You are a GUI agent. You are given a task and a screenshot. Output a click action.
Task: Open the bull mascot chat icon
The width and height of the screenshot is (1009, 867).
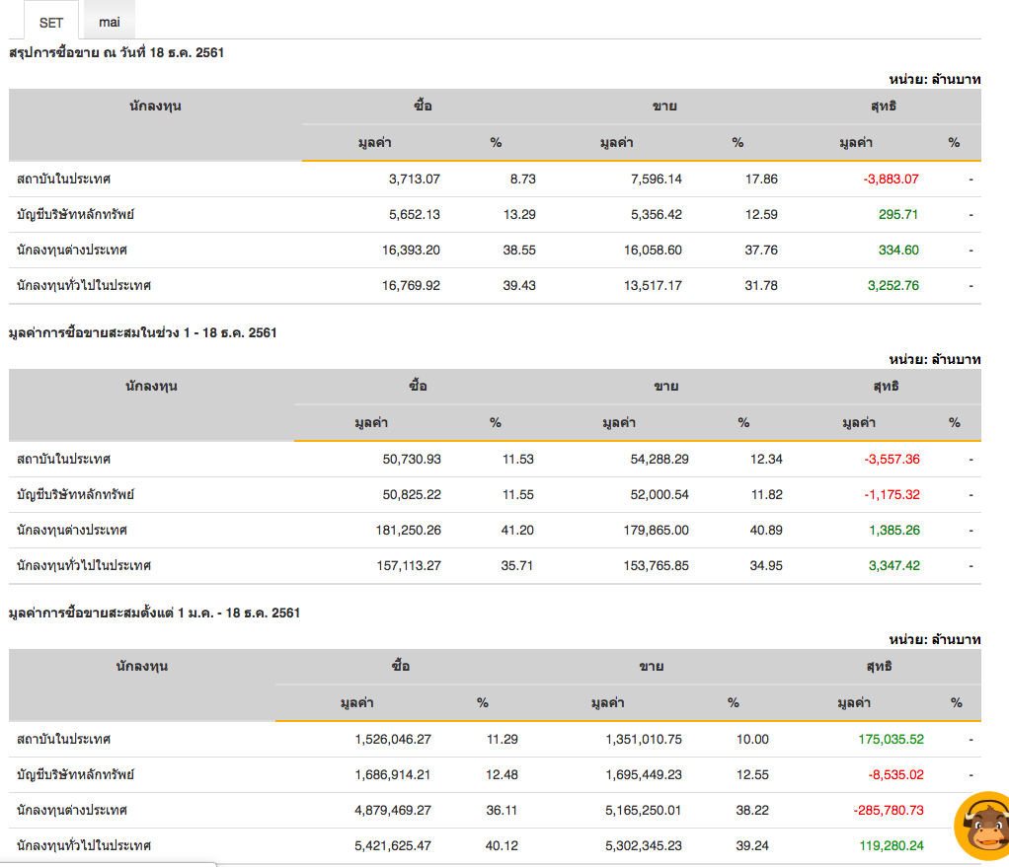click(980, 825)
